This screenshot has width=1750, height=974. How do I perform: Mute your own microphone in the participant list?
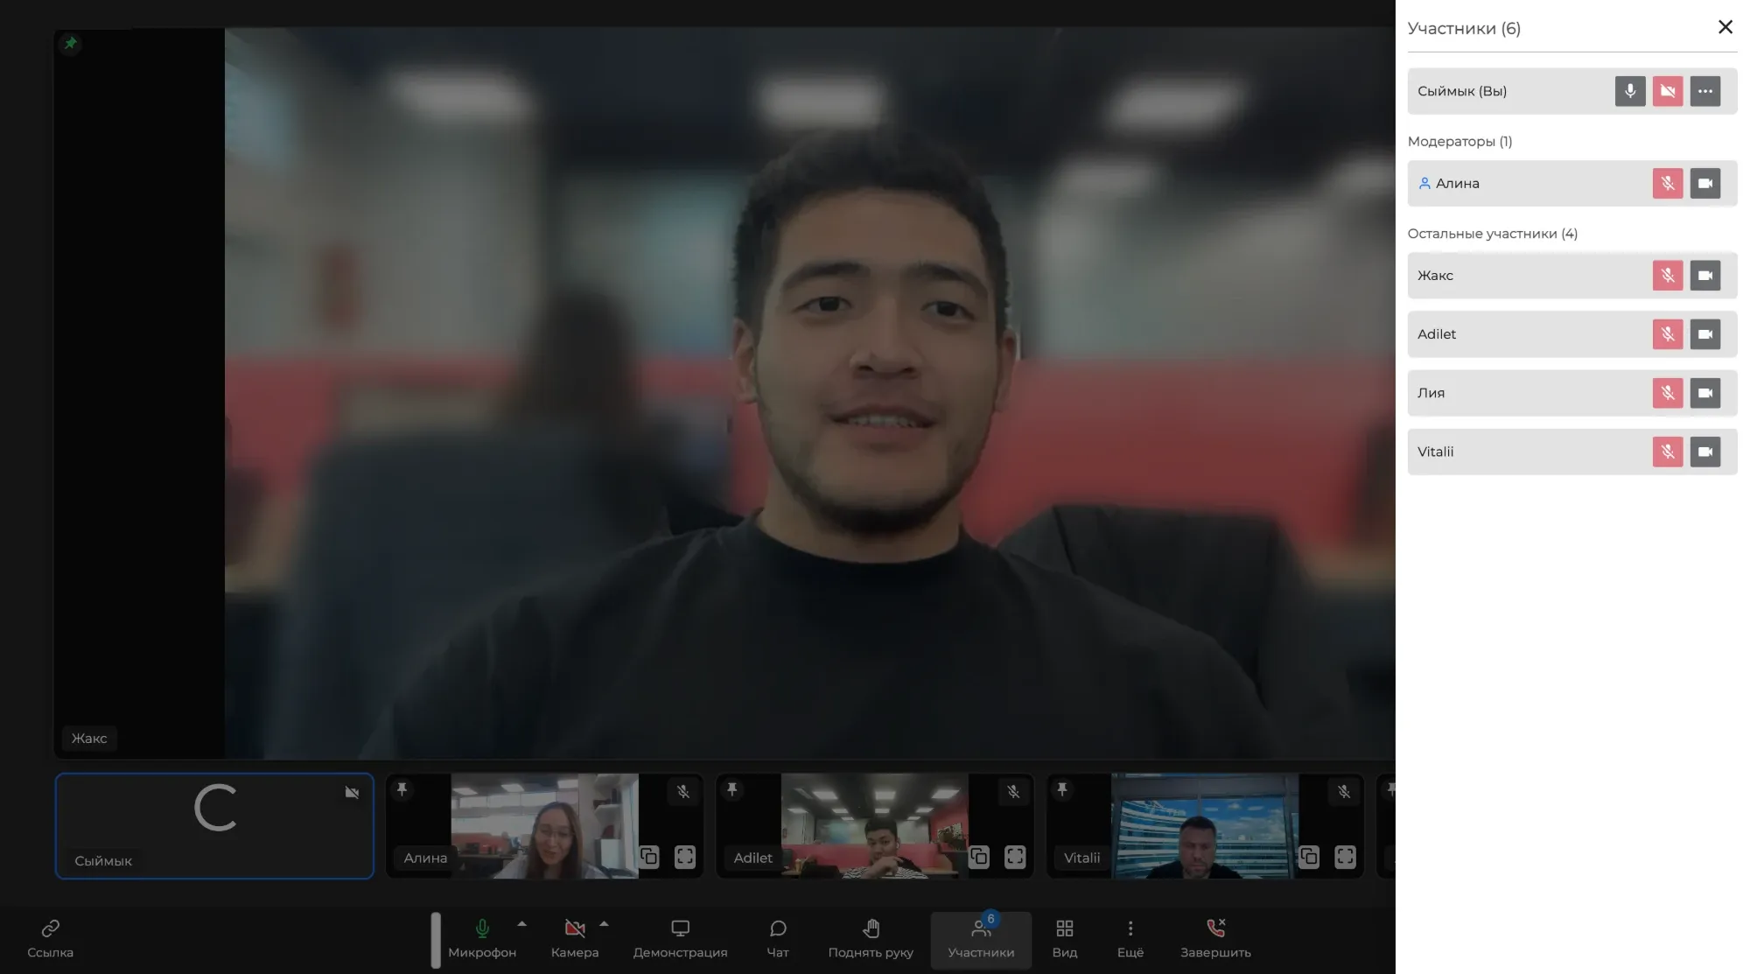click(1630, 91)
